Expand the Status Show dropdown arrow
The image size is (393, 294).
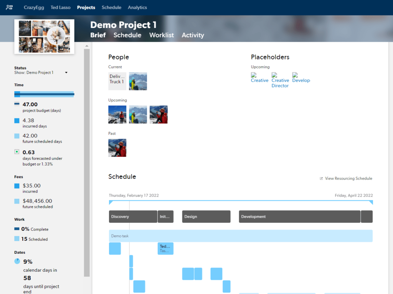[x=66, y=73]
